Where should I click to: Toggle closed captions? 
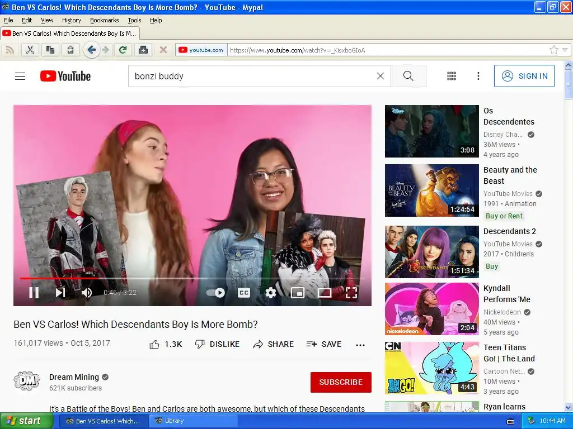244,293
